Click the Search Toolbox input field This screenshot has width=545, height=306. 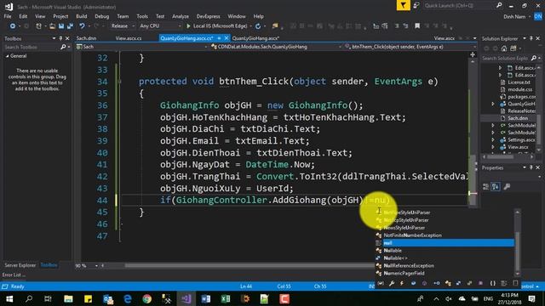click(x=32, y=47)
